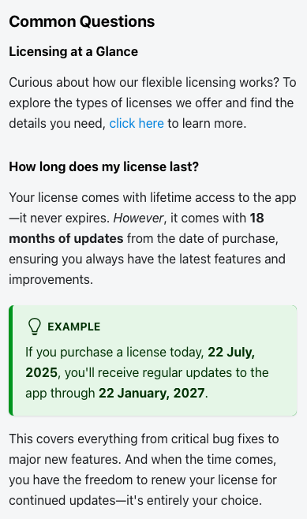The image size is (307, 519).
Task: Open the "click here" licensing link
Action: (137, 124)
